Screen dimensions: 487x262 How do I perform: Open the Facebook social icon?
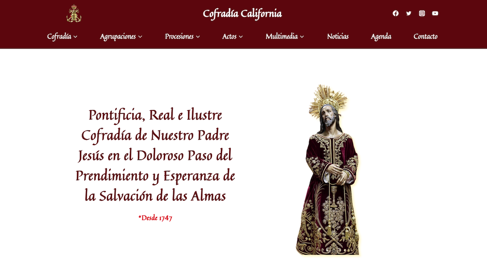(x=395, y=13)
